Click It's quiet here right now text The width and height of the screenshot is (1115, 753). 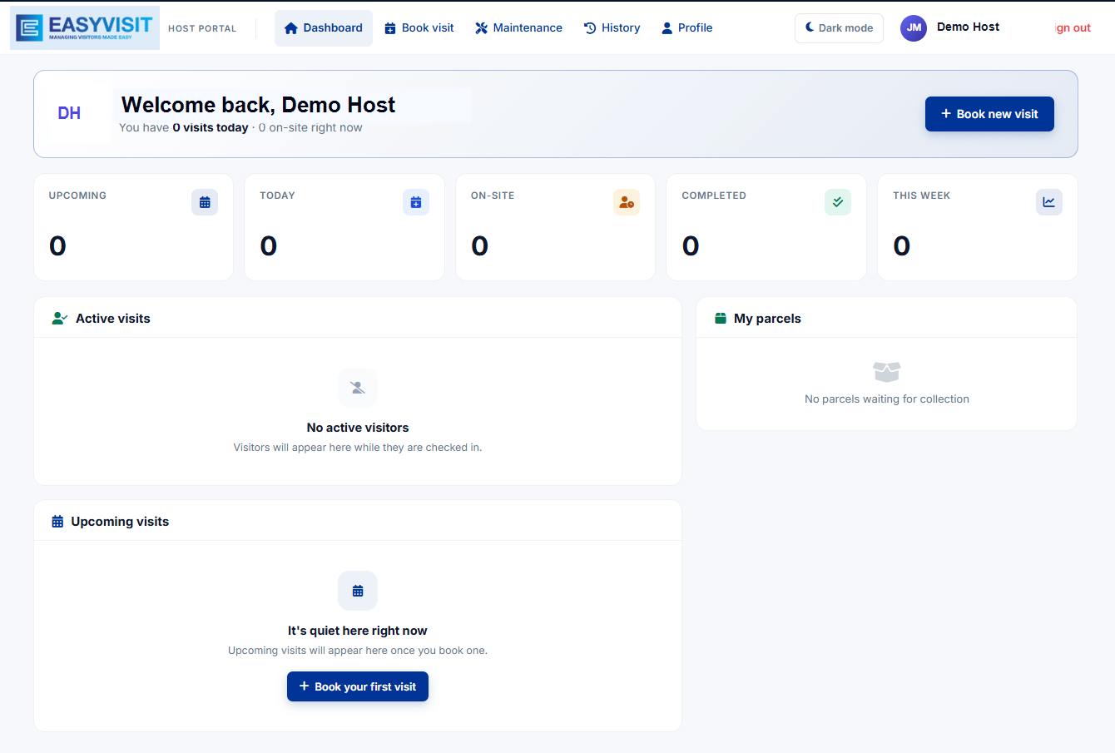point(358,631)
